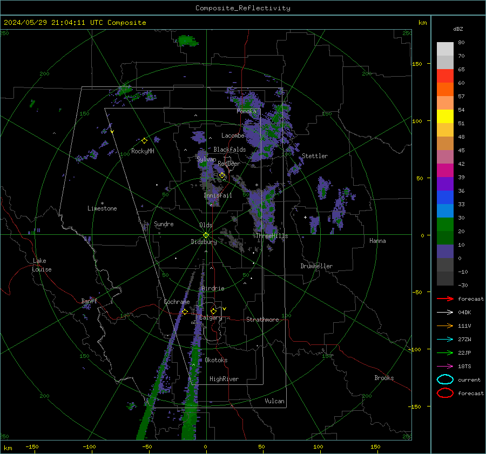Select the 33 dBZ blue color swatch
The height and width of the screenshot is (454, 486).
pos(445,197)
